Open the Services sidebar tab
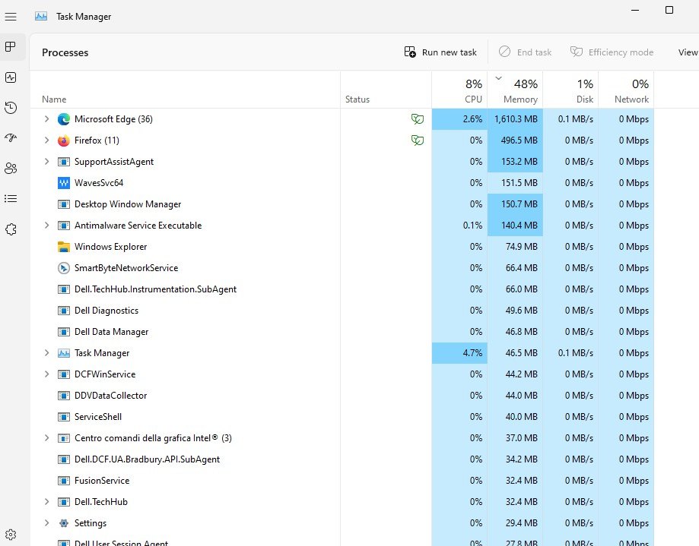Image resolution: width=699 pixels, height=546 pixels. point(11,229)
